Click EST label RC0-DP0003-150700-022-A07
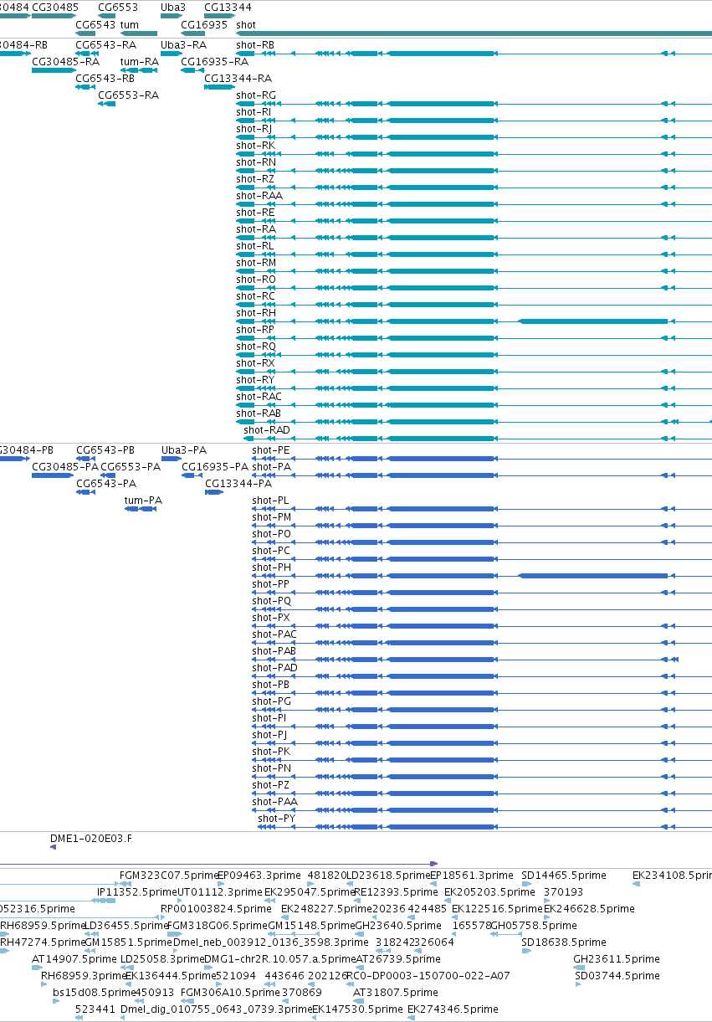The width and height of the screenshot is (712, 1022). [x=428, y=976]
